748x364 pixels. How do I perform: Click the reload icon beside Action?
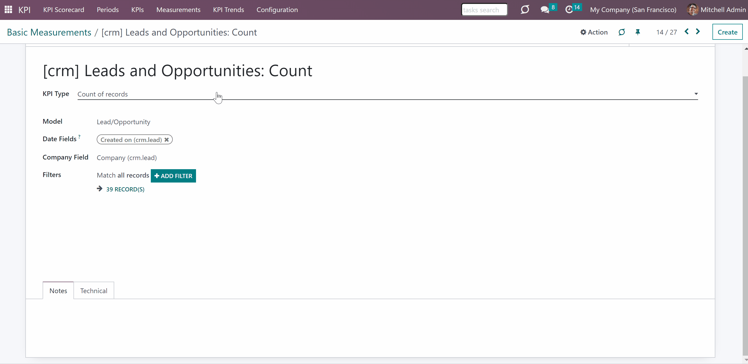pyautogui.click(x=622, y=32)
